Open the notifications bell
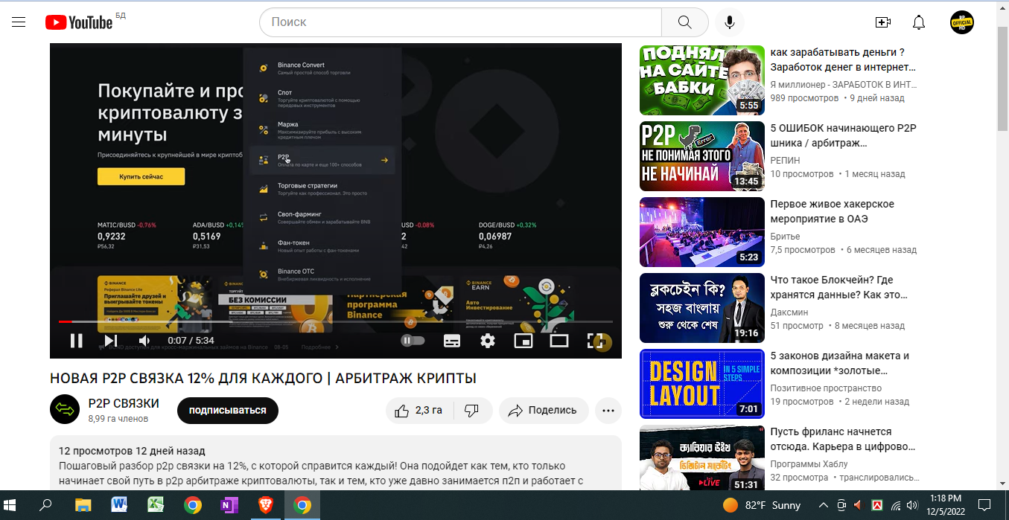Viewport: 1009px width, 520px height. pyautogui.click(x=919, y=22)
